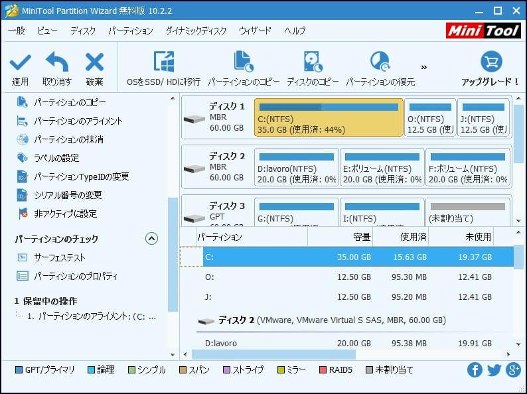
Task: Click the disk map scroll down arrow
Action: click(518, 221)
